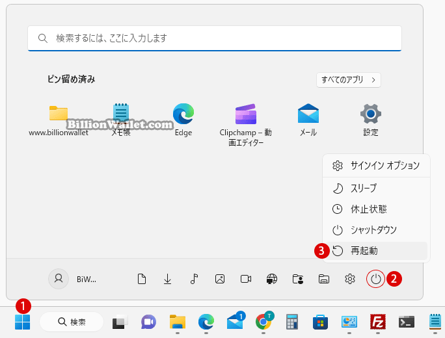Open the Pictures folder shortcut

tap(220, 279)
